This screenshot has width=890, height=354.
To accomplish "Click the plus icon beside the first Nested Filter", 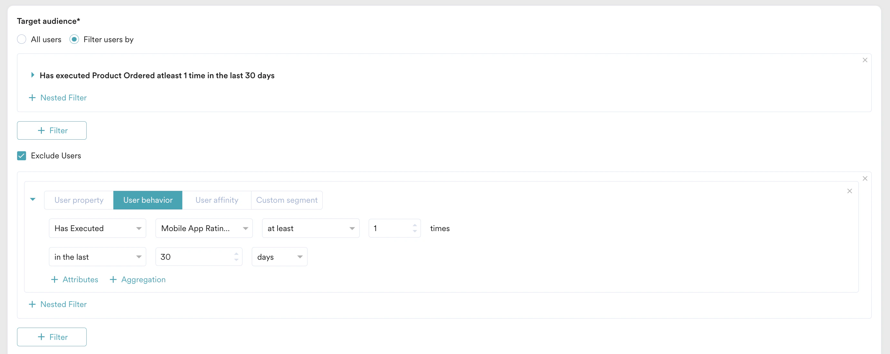I will 32,98.
